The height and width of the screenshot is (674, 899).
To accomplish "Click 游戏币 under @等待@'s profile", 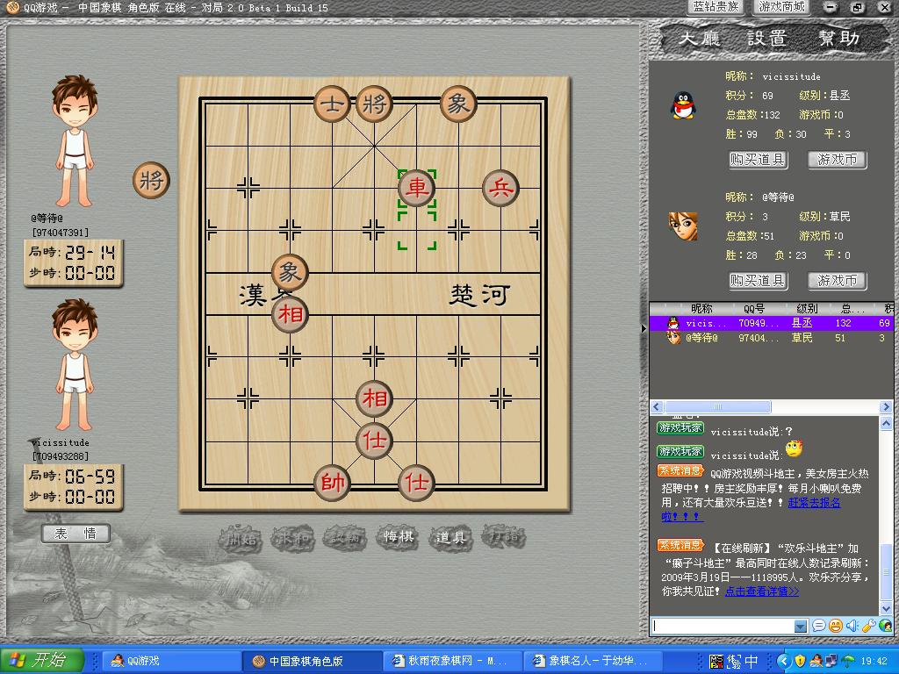I will [837, 280].
